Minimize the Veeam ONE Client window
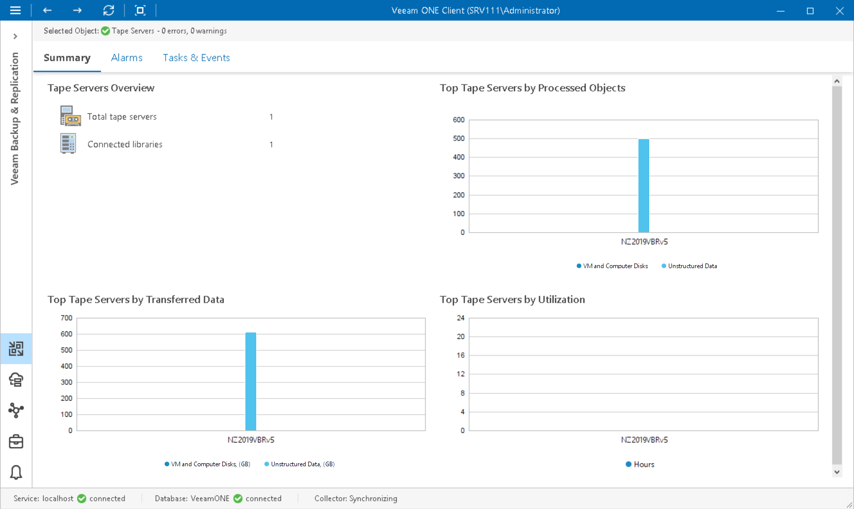The image size is (854, 509). tap(780, 10)
